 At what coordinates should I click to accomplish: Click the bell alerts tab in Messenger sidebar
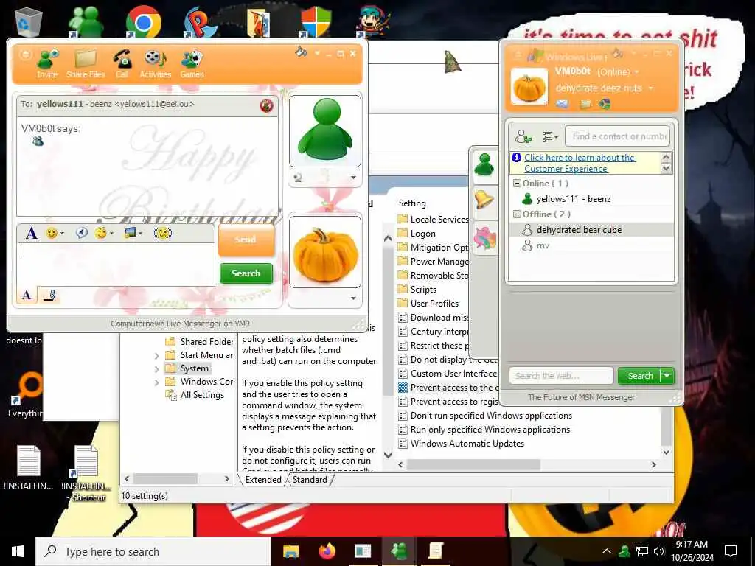484,200
